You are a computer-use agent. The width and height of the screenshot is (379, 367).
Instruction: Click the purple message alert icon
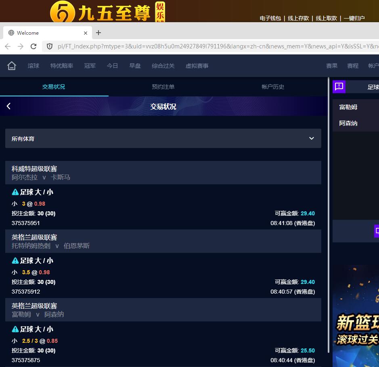[339, 86]
